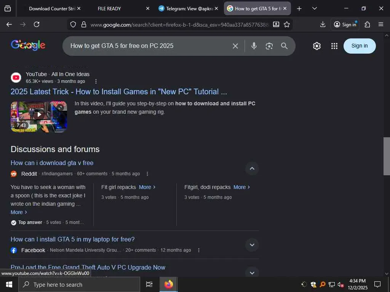Viewport: 390px width, 292px height.
Task: Click the Firefox account Sign in toolbar button
Action: (x=345, y=24)
